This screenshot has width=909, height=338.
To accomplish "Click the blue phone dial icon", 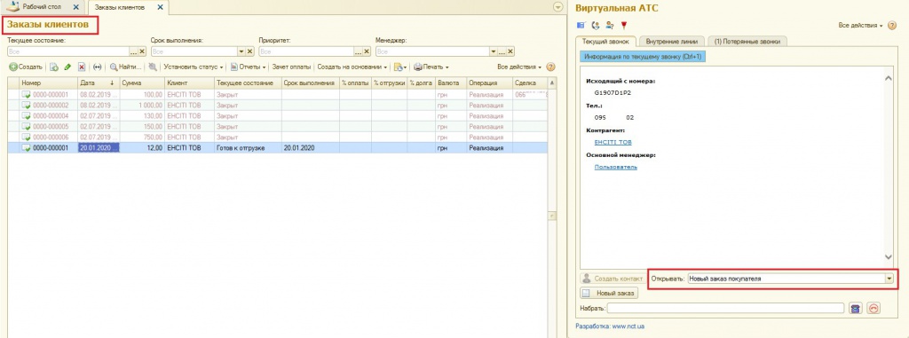I will point(855,309).
